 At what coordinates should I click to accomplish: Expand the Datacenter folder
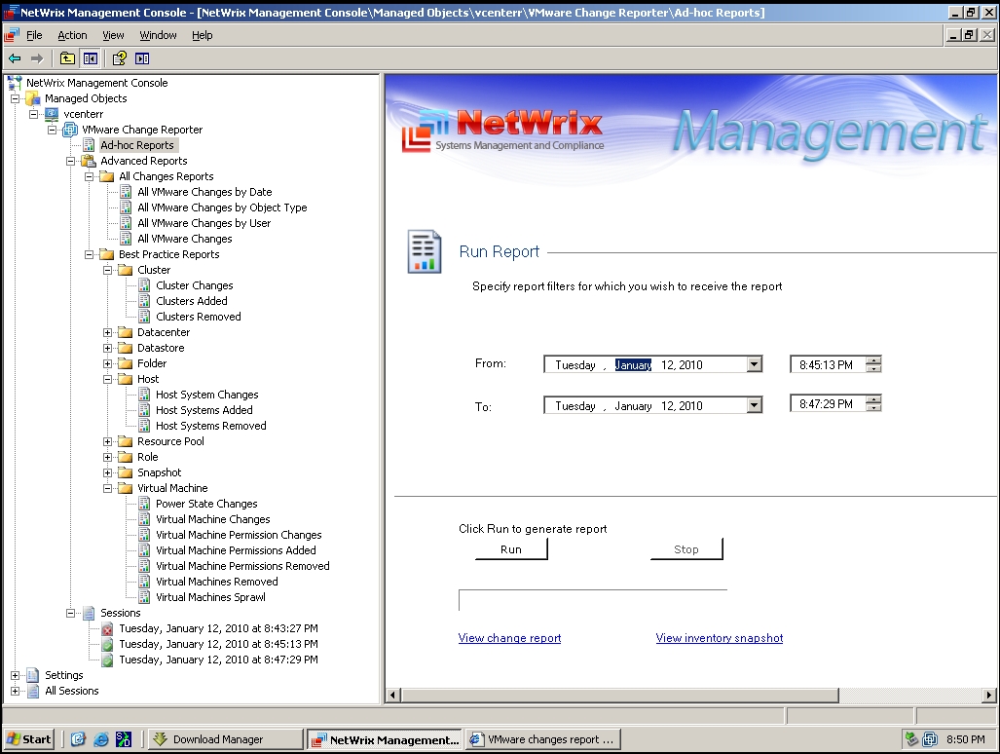108,332
